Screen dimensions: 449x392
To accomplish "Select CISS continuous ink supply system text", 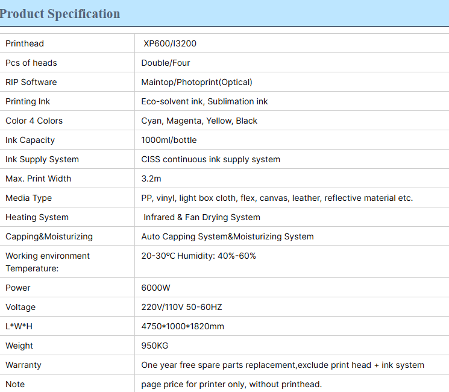I will 210,159.
